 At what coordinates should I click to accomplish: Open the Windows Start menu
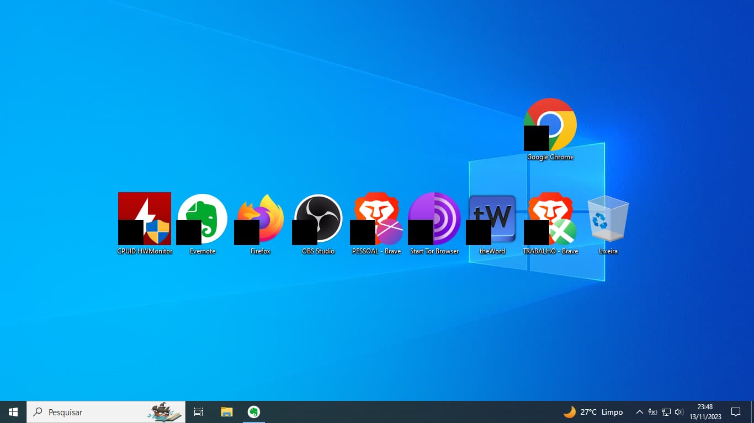[13, 412]
